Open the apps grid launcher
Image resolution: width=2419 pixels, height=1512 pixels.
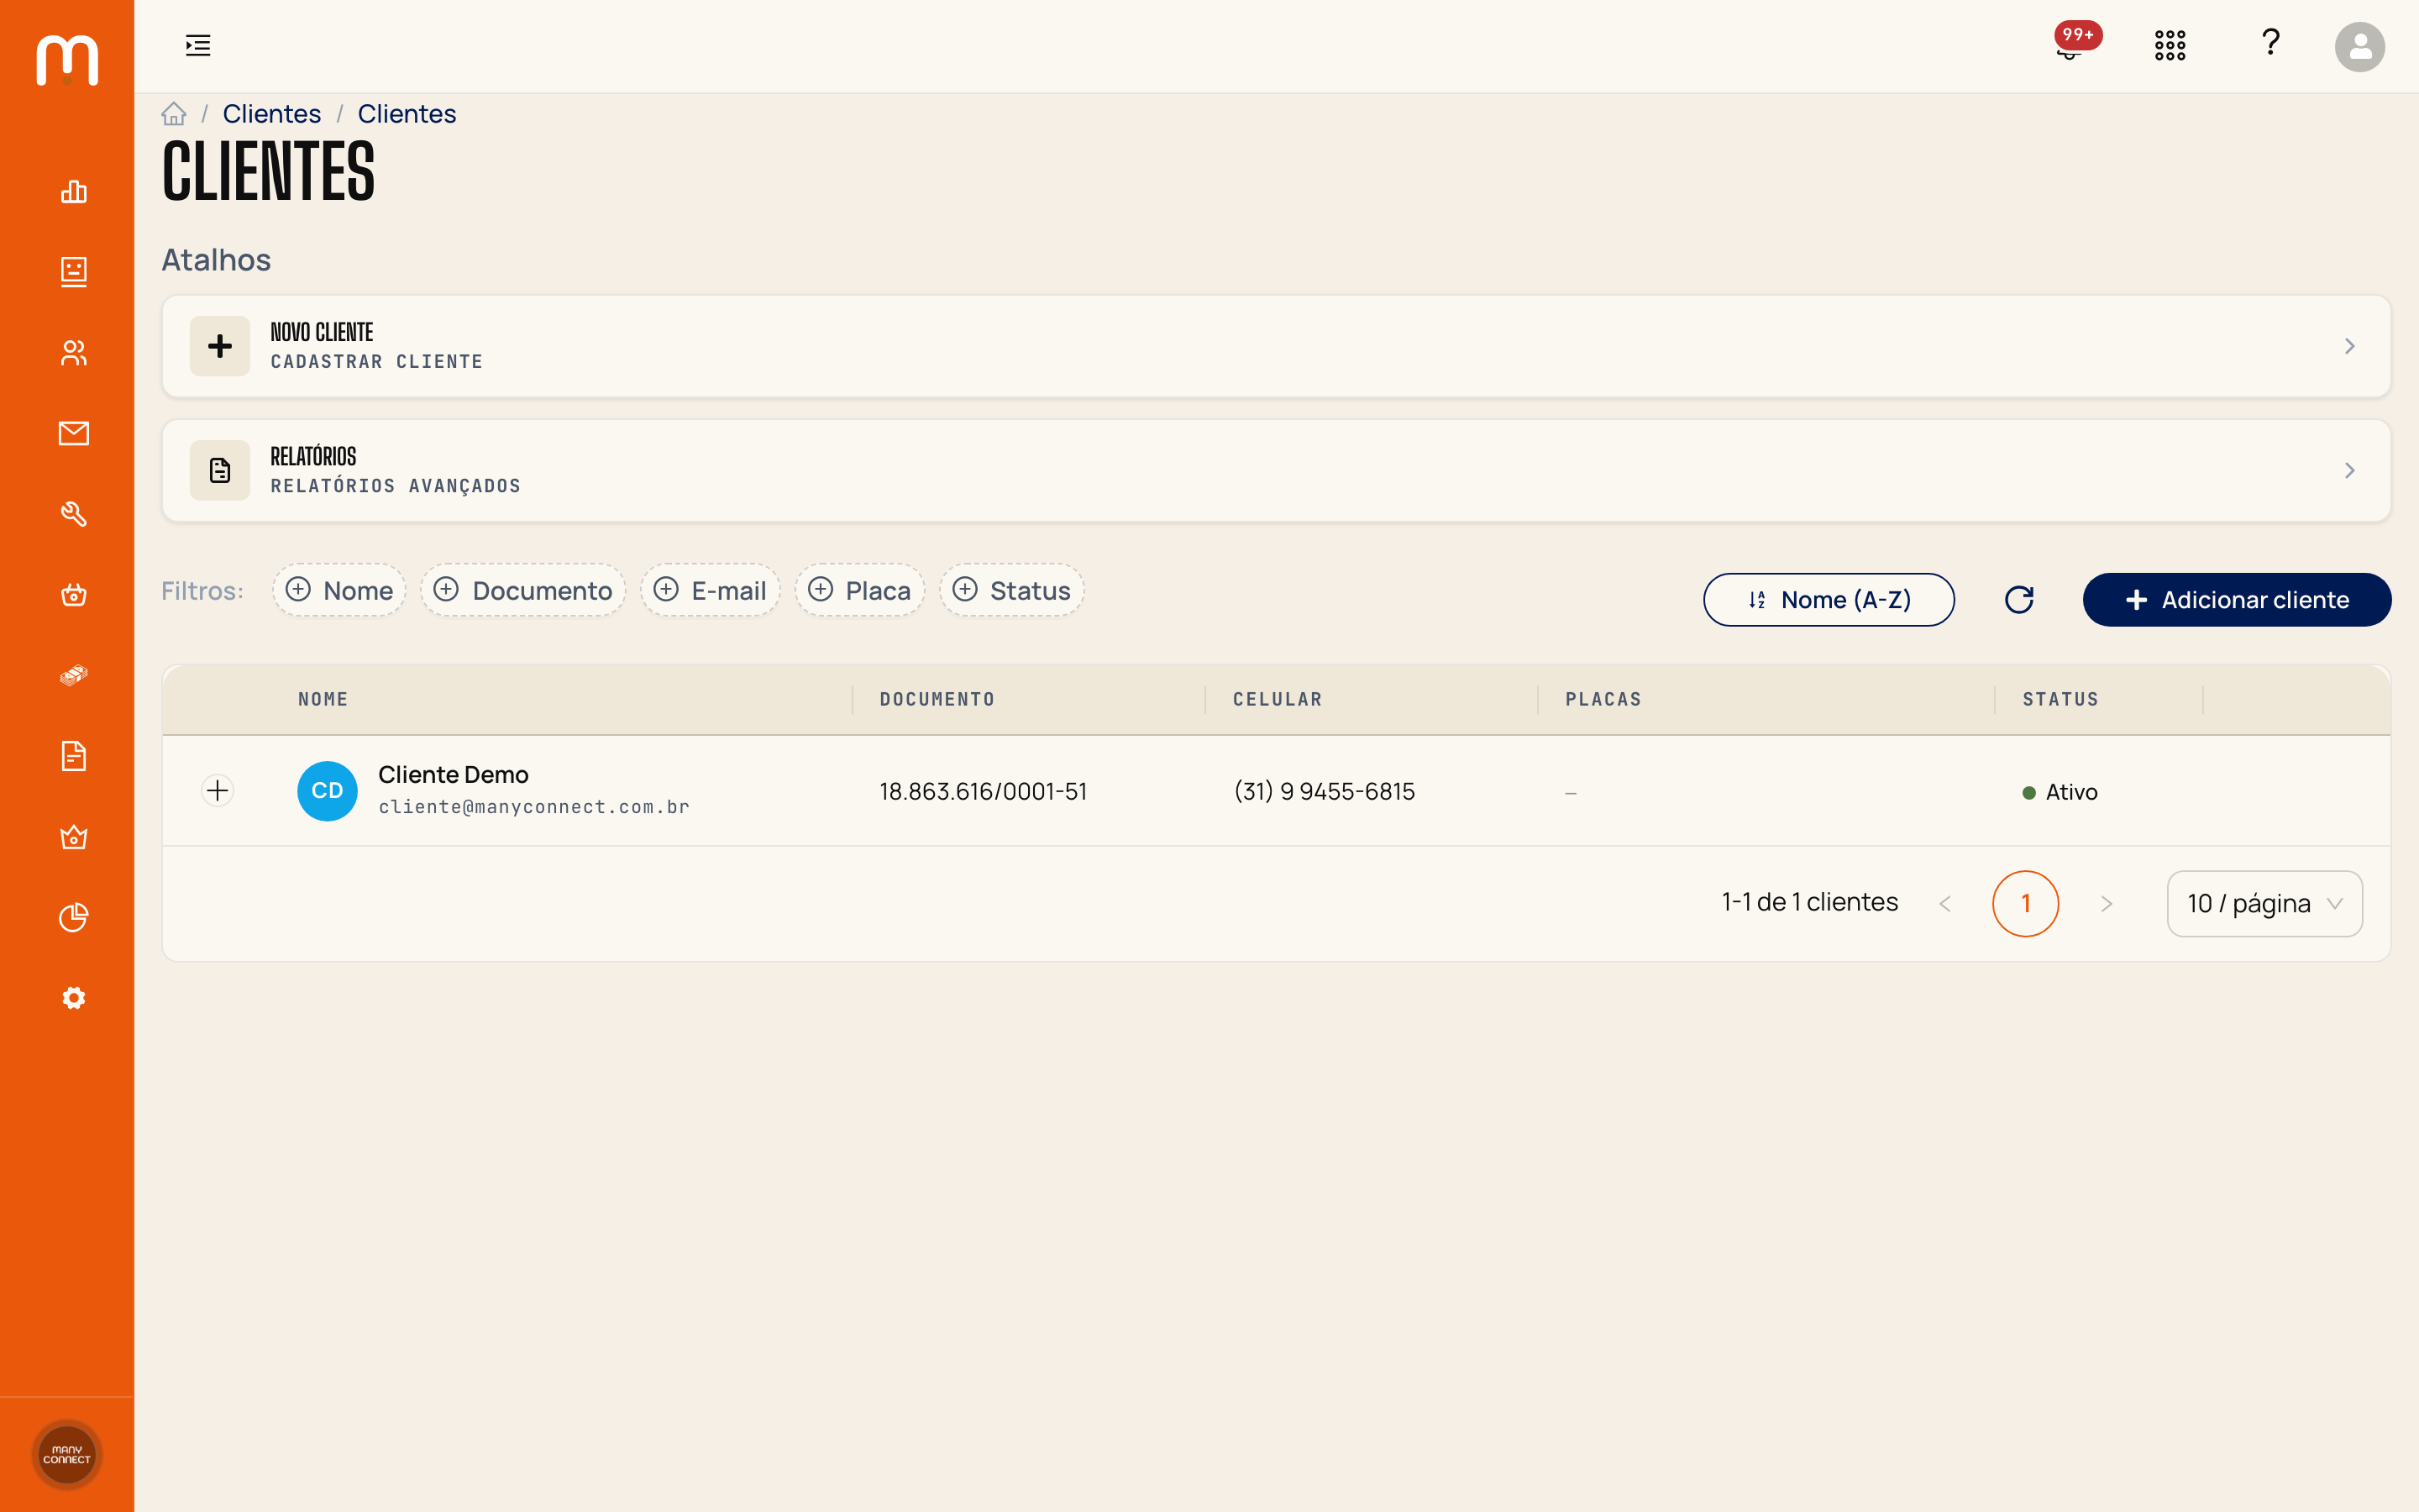(x=2170, y=45)
